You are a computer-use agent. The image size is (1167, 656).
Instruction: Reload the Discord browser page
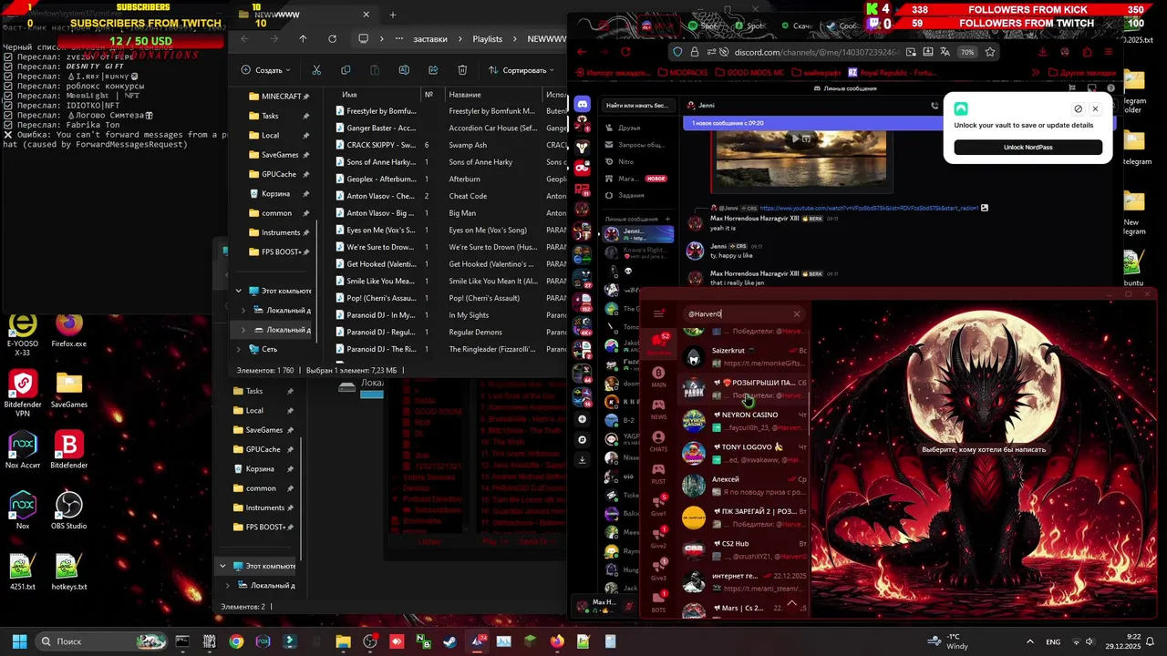point(625,52)
